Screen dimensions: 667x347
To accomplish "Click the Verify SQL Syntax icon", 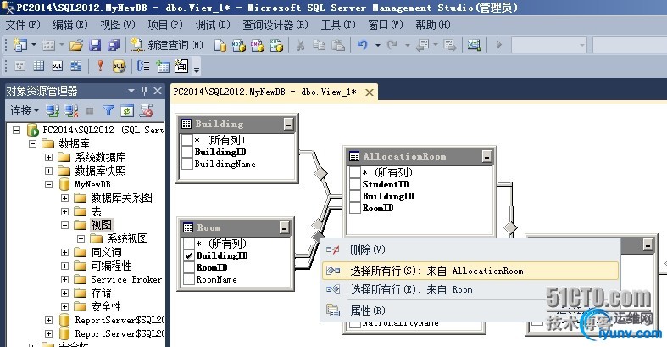I will click(119, 66).
